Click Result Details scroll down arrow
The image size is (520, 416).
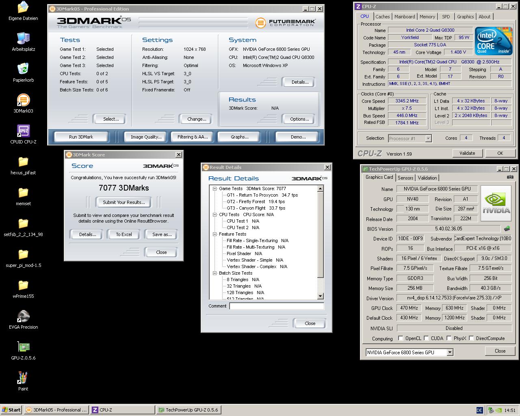(x=320, y=296)
